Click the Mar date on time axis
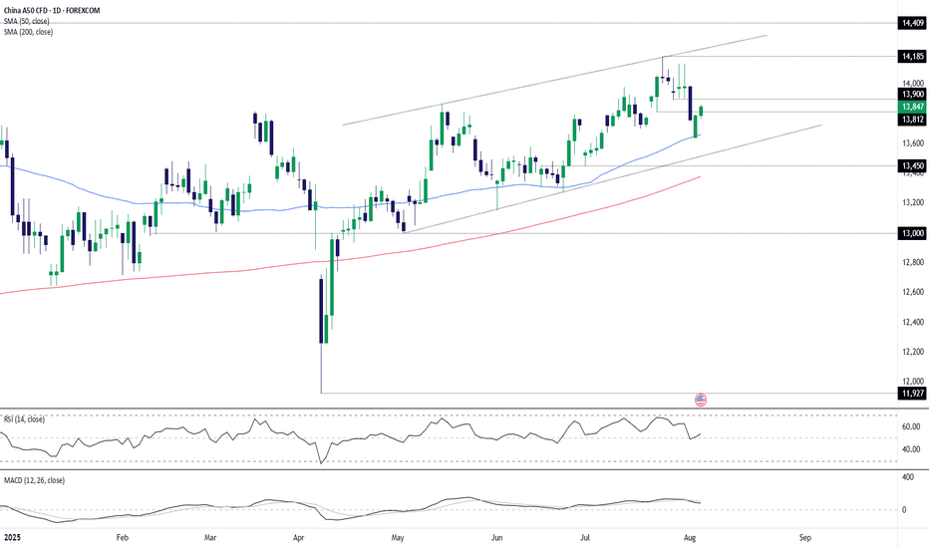929x548 pixels. click(210, 538)
